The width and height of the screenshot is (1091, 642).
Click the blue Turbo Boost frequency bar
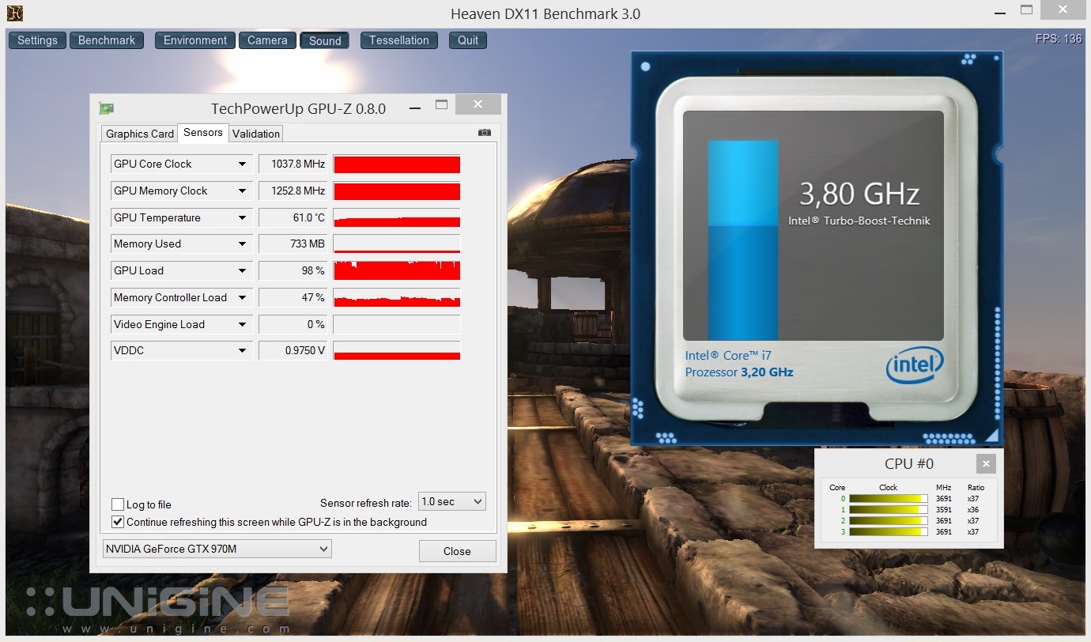[743, 240]
